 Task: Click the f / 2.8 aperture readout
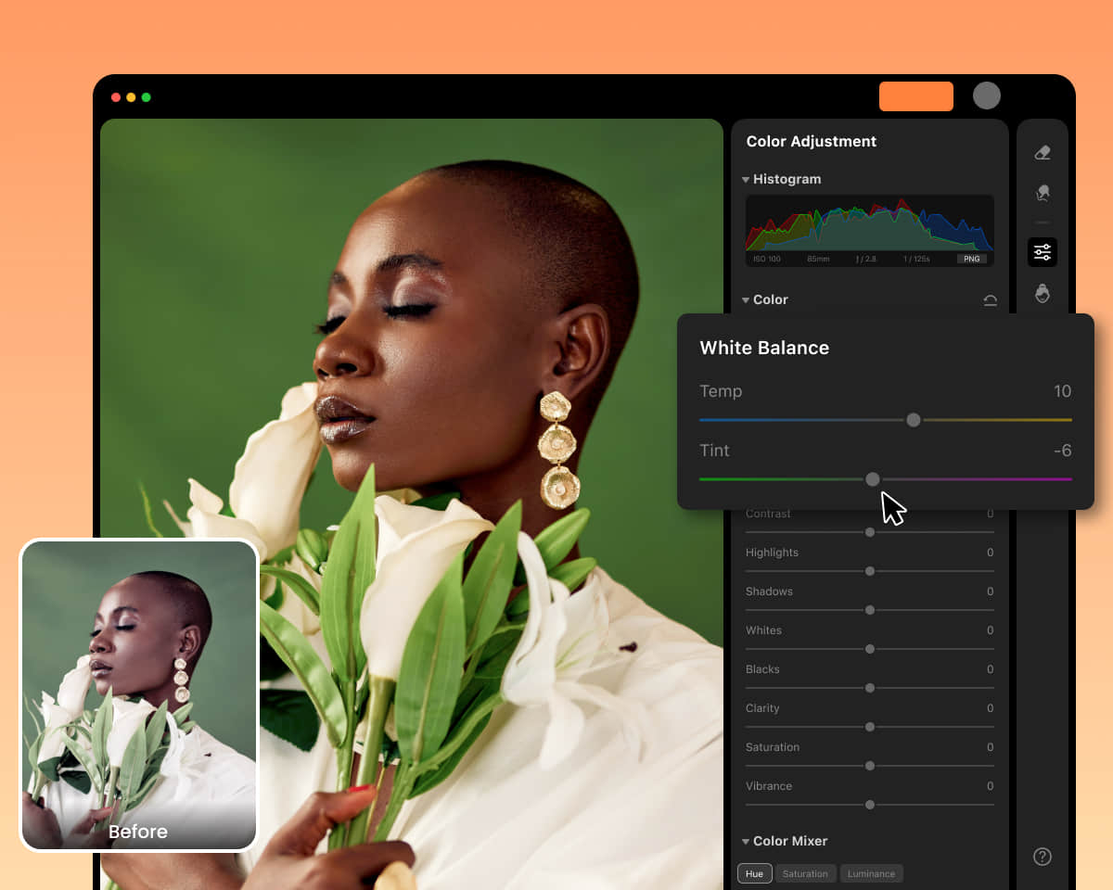point(866,259)
